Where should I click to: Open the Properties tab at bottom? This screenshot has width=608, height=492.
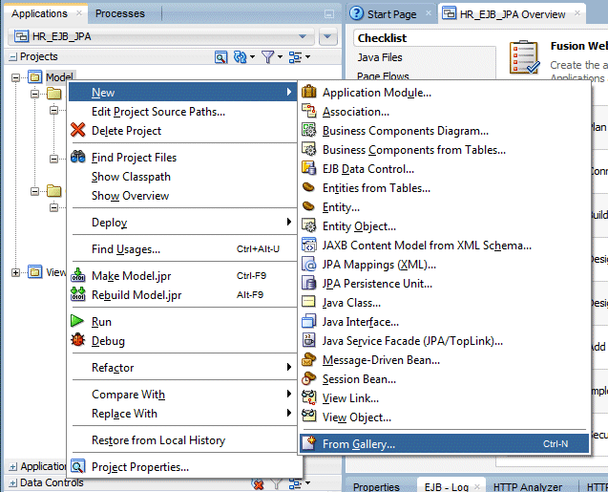point(376,486)
